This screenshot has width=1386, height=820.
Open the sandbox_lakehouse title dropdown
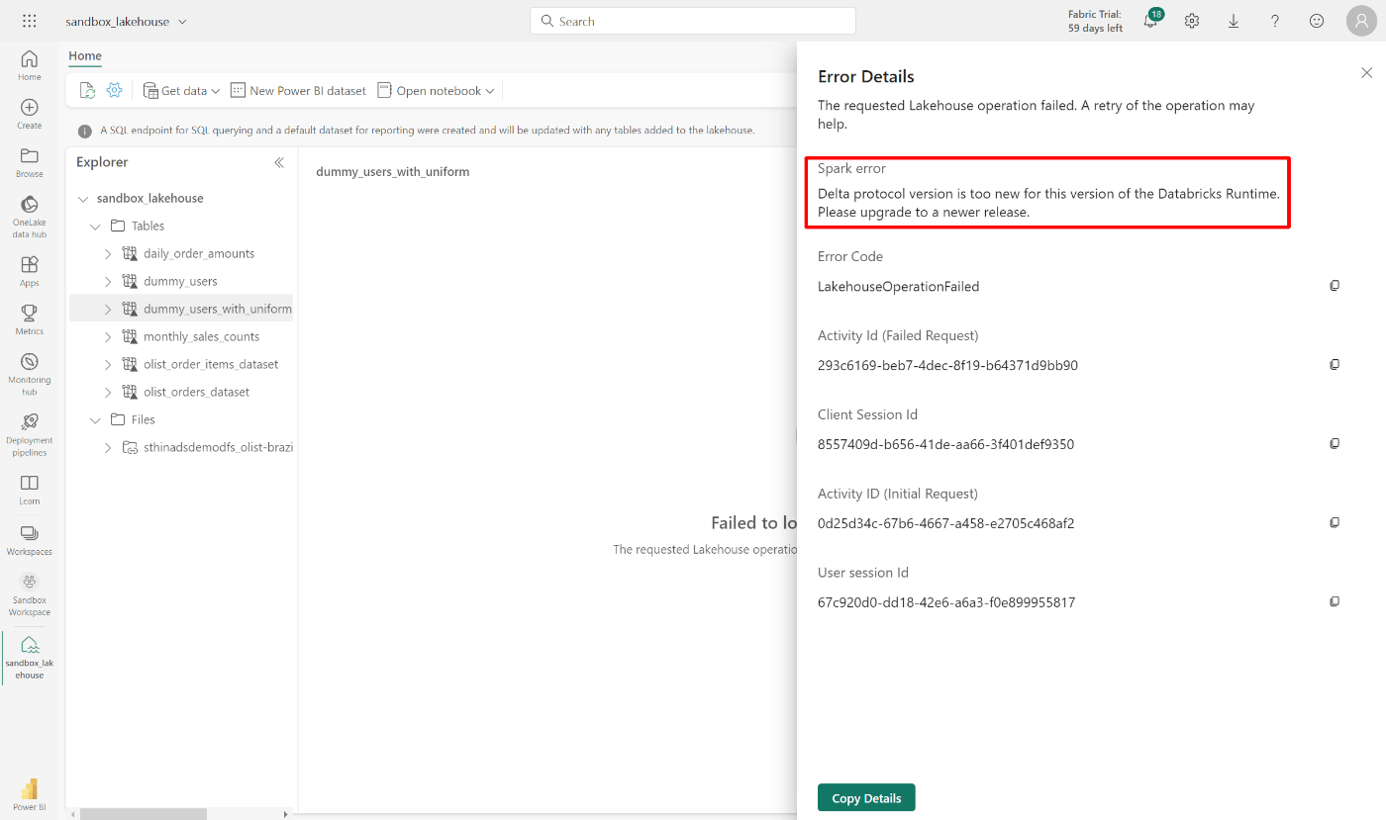click(182, 22)
